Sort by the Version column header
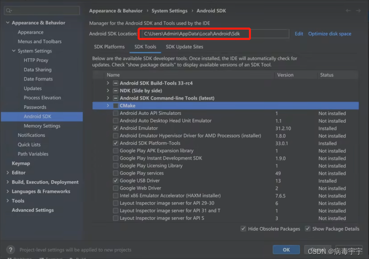The height and width of the screenshot is (259, 369). click(285, 75)
